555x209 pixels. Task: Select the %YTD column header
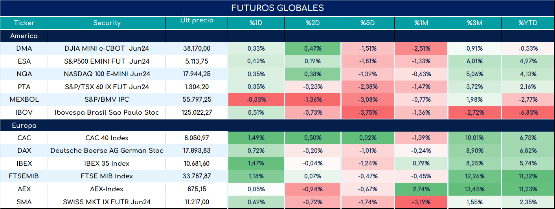(x=528, y=23)
